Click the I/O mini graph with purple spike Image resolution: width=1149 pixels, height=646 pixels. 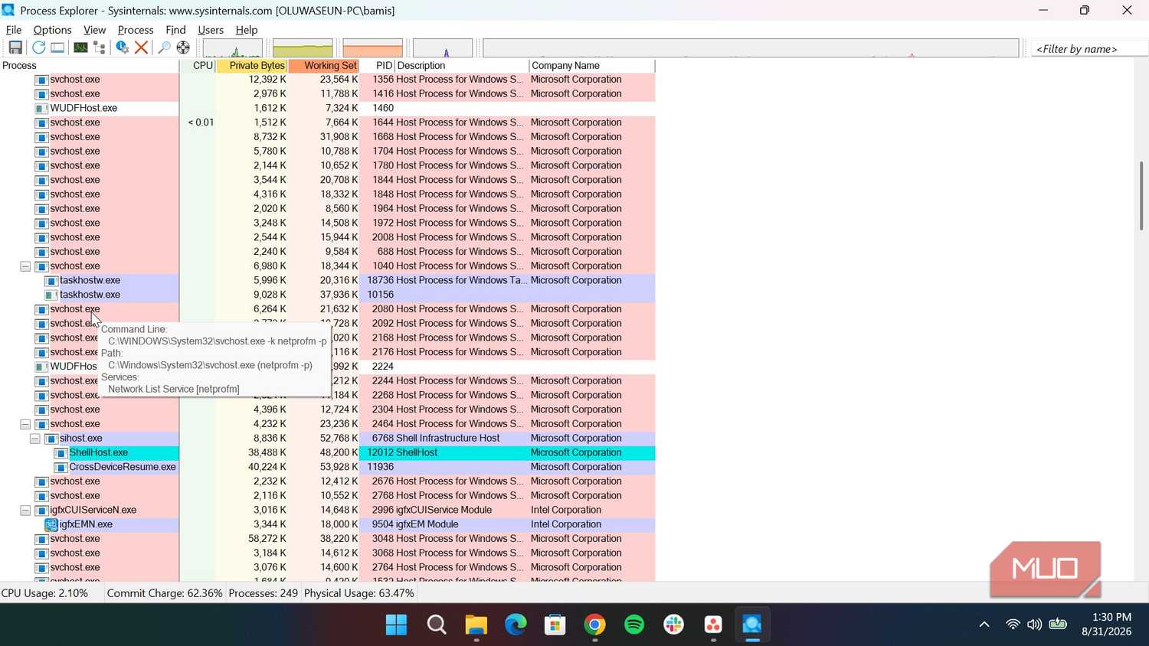point(443,47)
